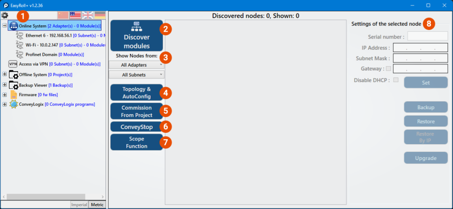Choose the United Kingdom flag language
The image size is (453, 209).
(x=87, y=15)
